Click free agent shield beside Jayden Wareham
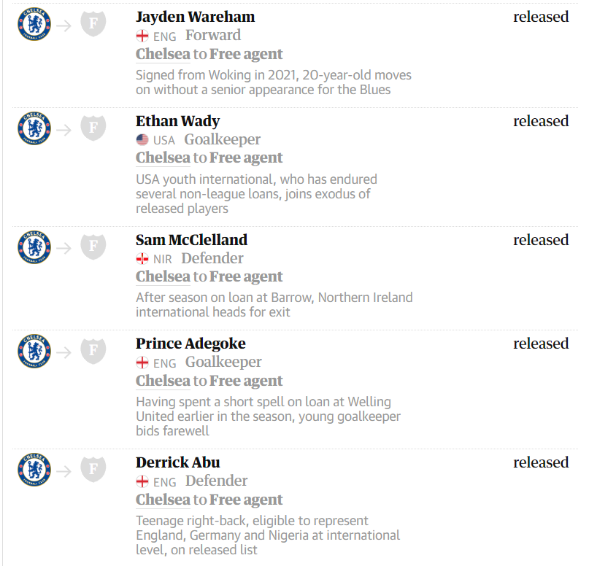Viewport: 589px width, 566px height. (93, 23)
